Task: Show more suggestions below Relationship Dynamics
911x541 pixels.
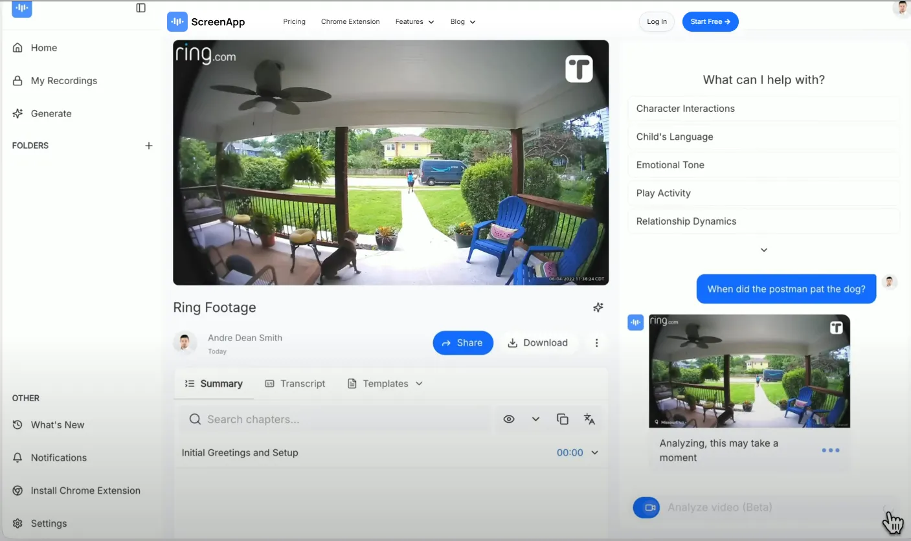Action: click(x=764, y=250)
